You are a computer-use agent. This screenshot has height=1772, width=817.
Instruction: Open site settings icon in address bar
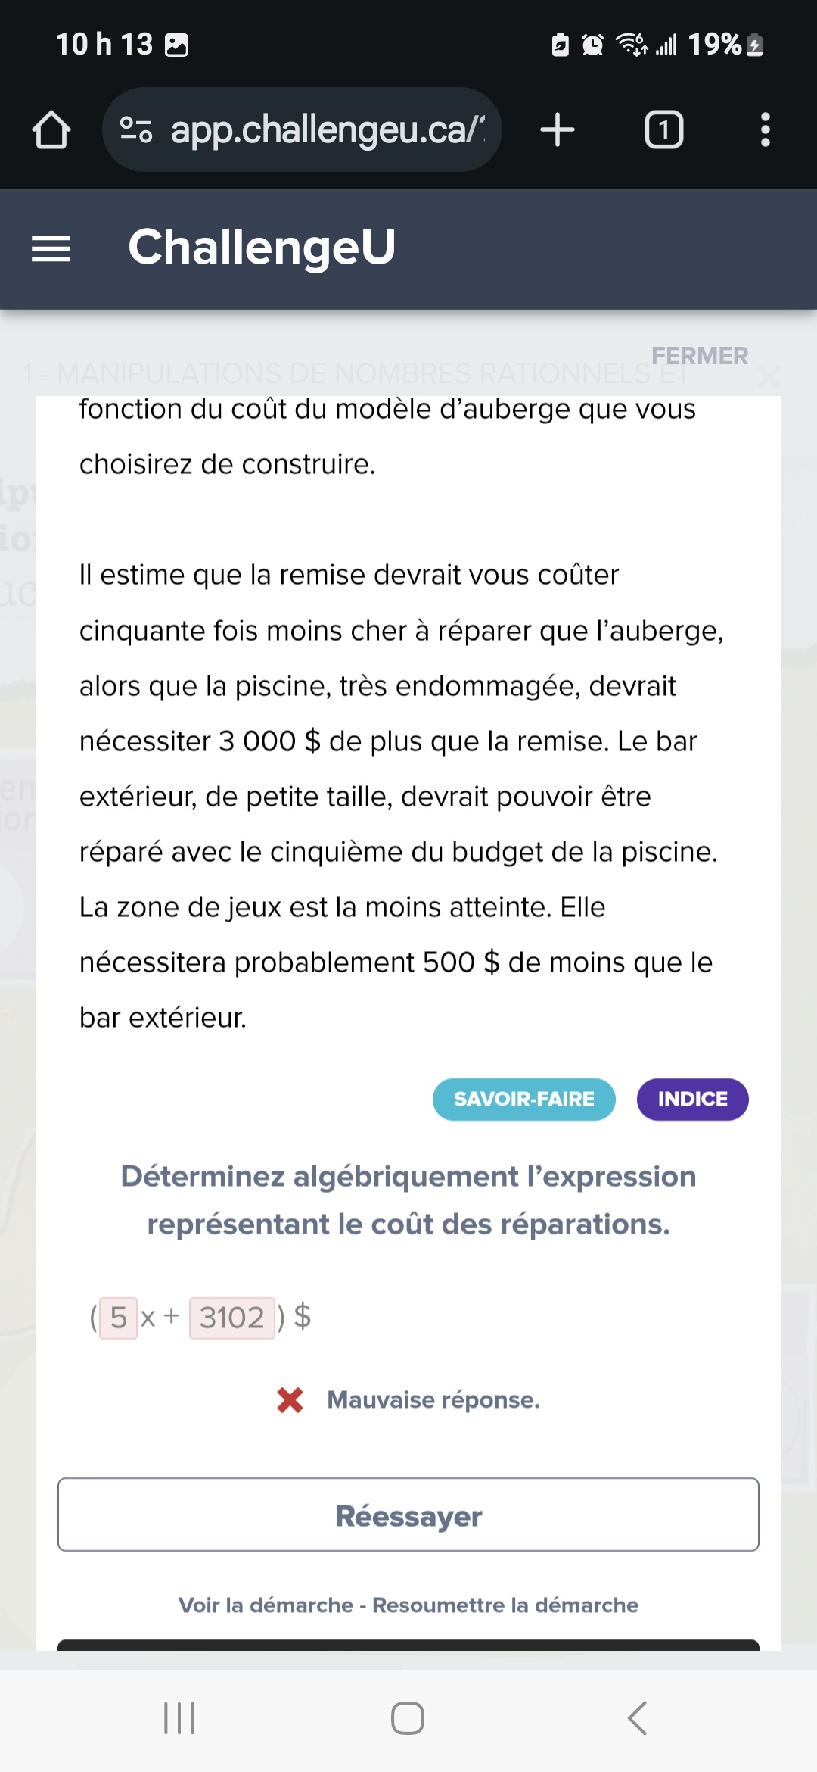[136, 129]
